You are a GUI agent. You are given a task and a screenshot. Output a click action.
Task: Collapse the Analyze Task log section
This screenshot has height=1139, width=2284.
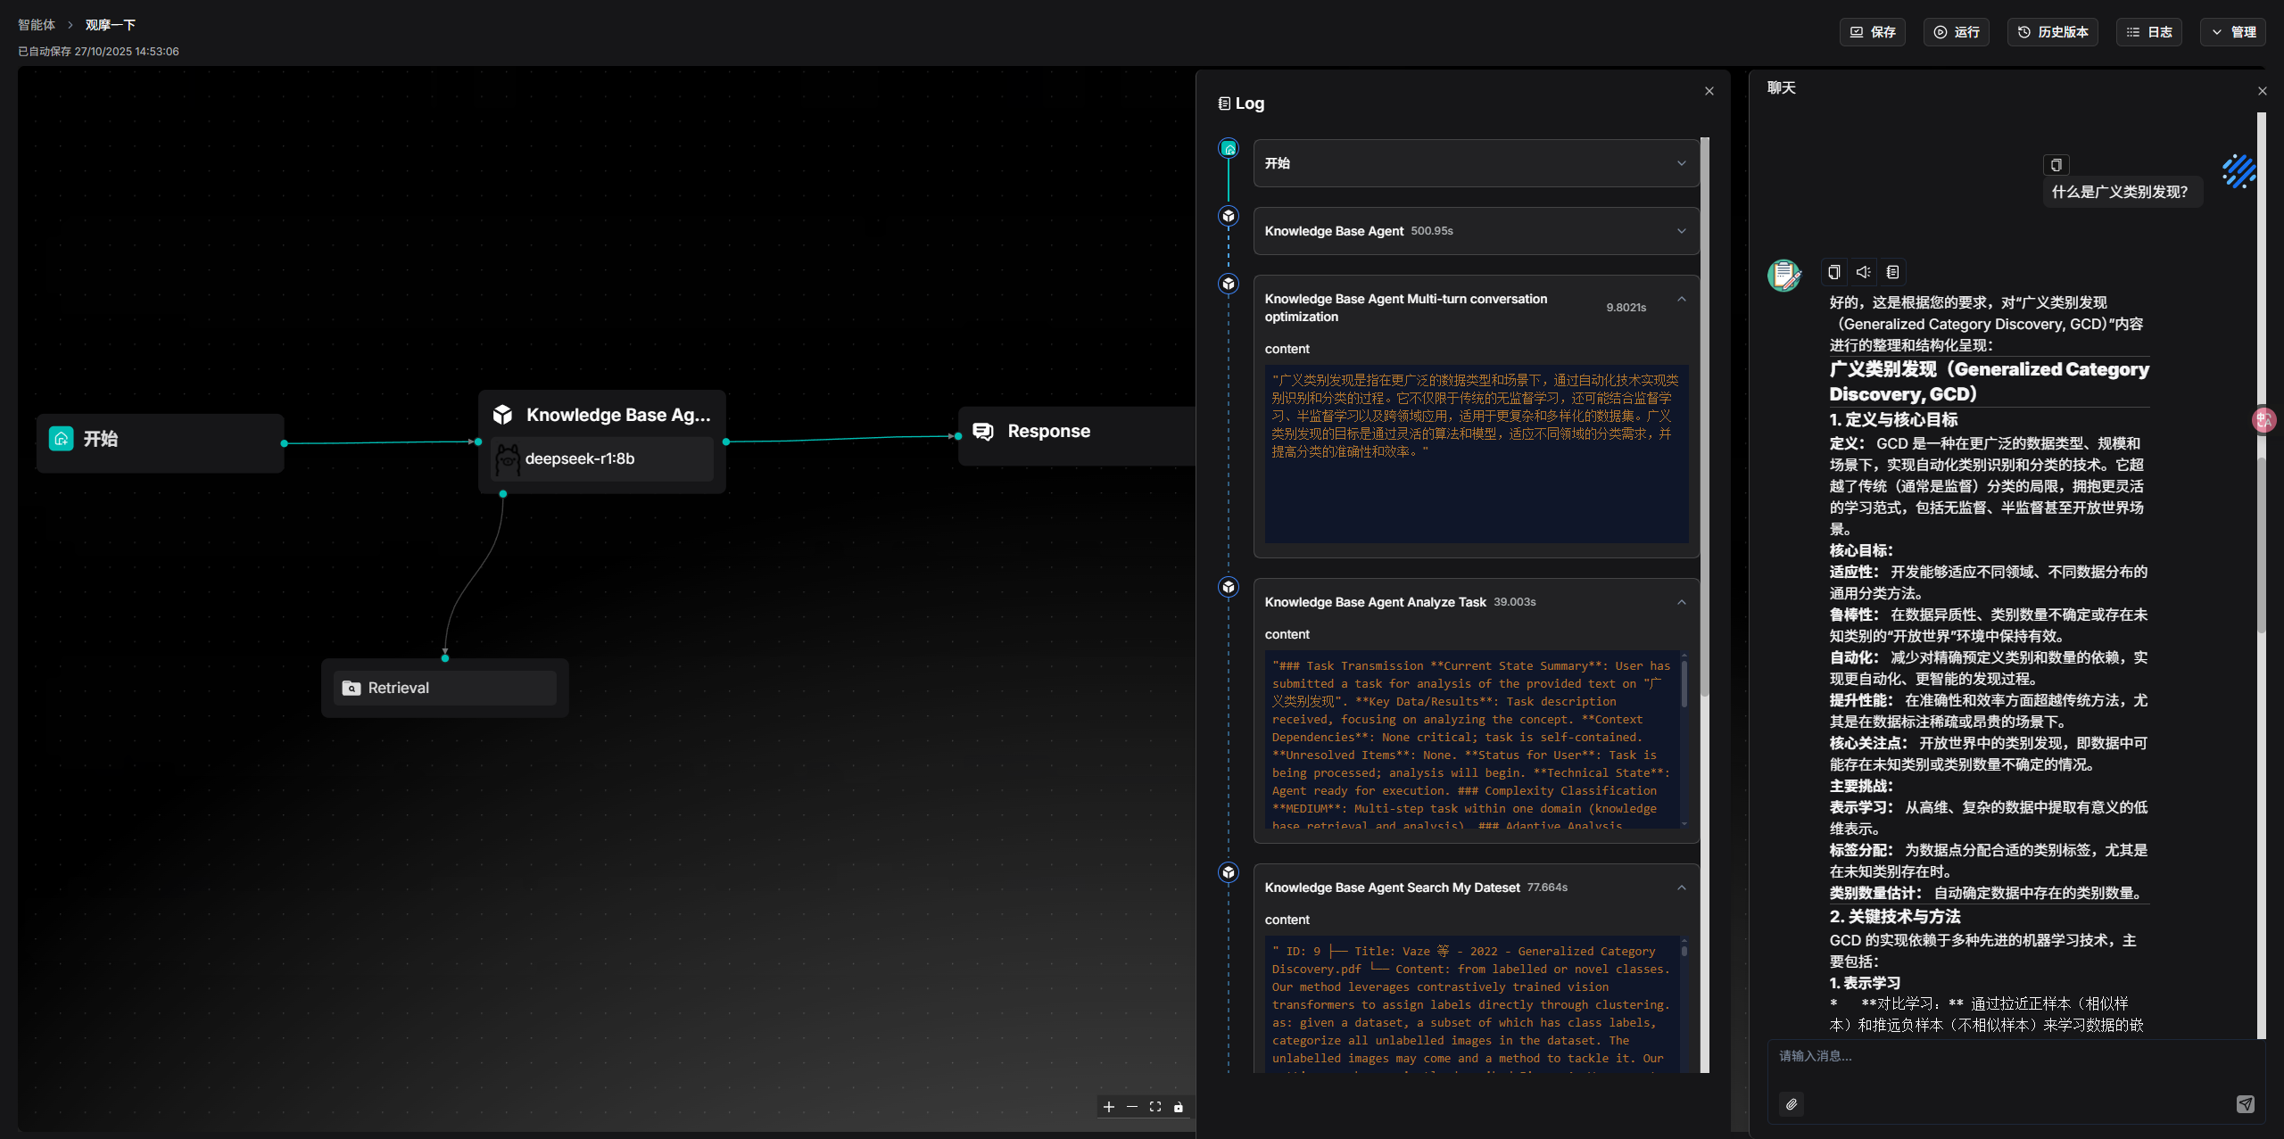coord(1681,602)
